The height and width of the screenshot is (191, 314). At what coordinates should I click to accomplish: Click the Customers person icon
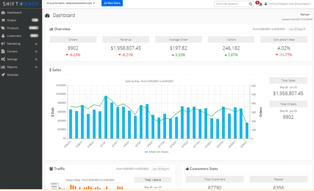tap(3, 36)
